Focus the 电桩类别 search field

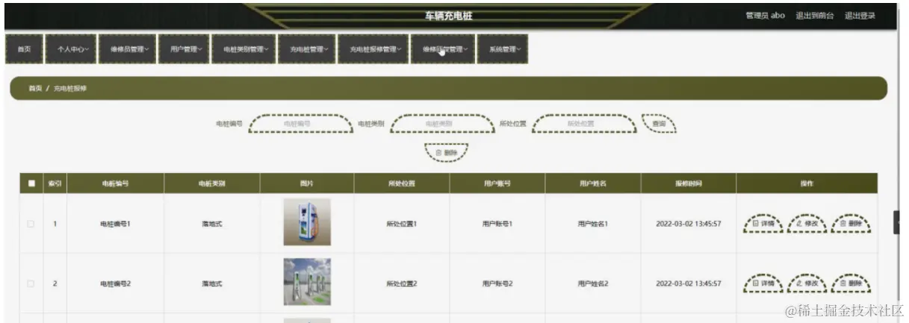pyautogui.click(x=442, y=124)
